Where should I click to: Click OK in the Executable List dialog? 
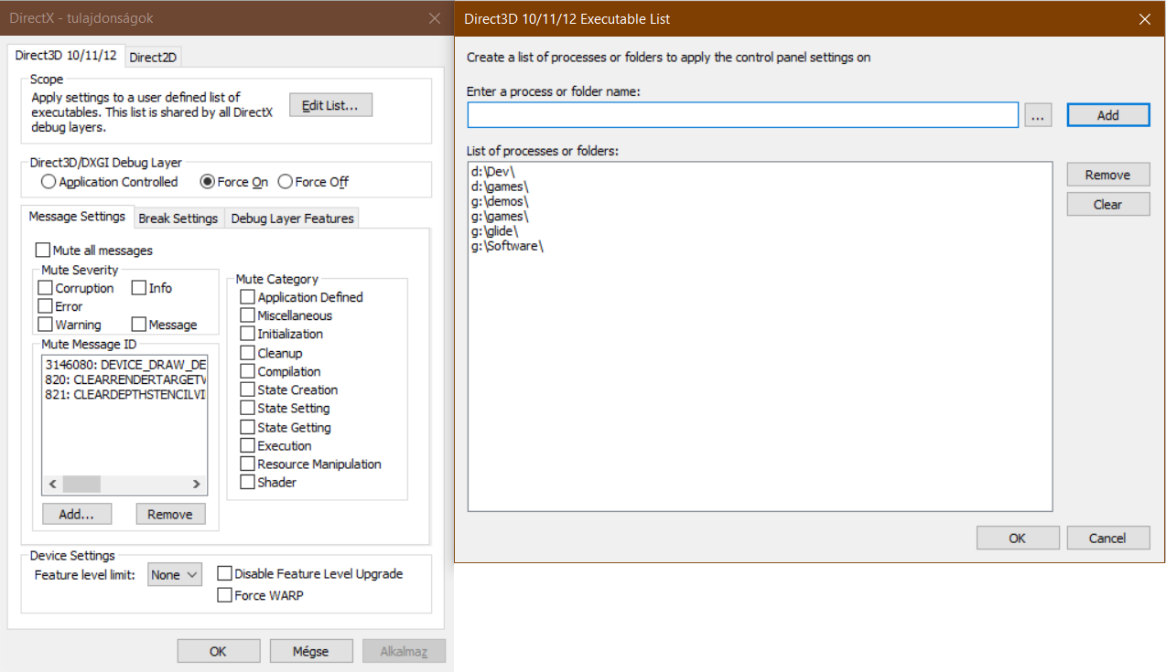(1018, 538)
